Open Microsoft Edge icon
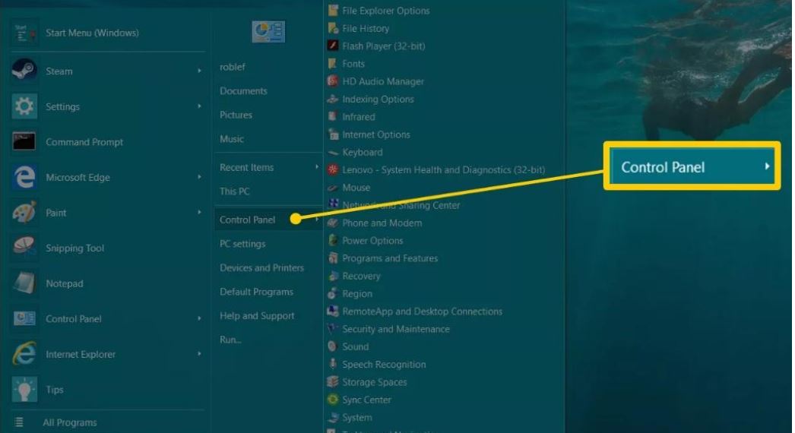This screenshot has height=433, width=795. tap(24, 178)
